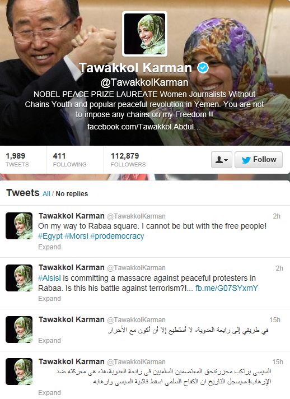This screenshot has height=399, width=290.
Task: Open the #prodemocracy hashtag
Action: 117,236
